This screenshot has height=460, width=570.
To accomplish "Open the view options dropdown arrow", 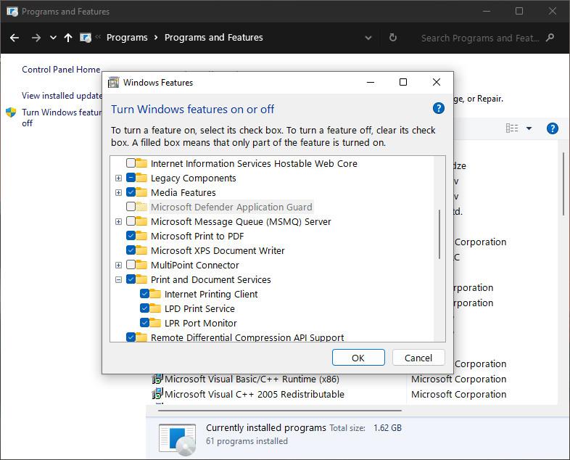I will click(x=529, y=128).
